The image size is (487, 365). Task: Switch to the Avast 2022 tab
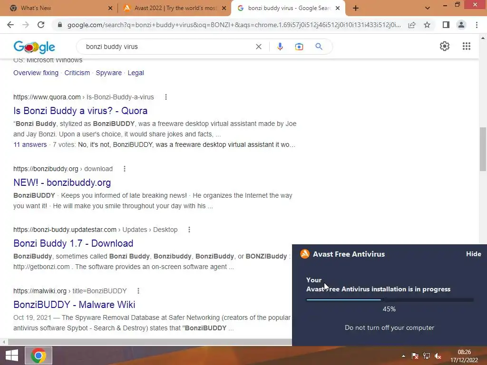coord(175,8)
